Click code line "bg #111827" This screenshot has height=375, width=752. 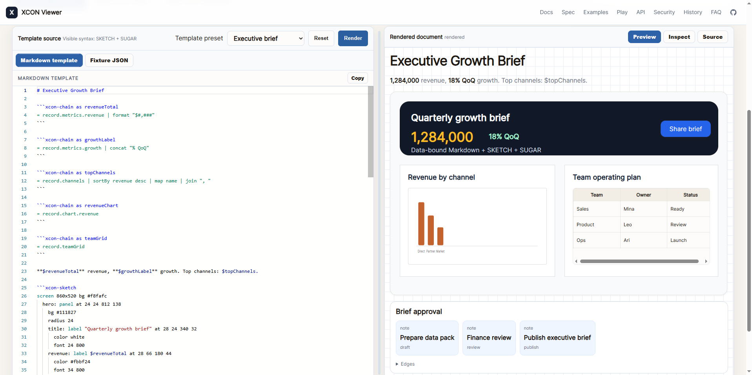(x=62, y=312)
